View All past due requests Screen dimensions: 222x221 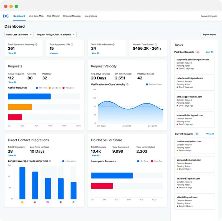(210, 52)
